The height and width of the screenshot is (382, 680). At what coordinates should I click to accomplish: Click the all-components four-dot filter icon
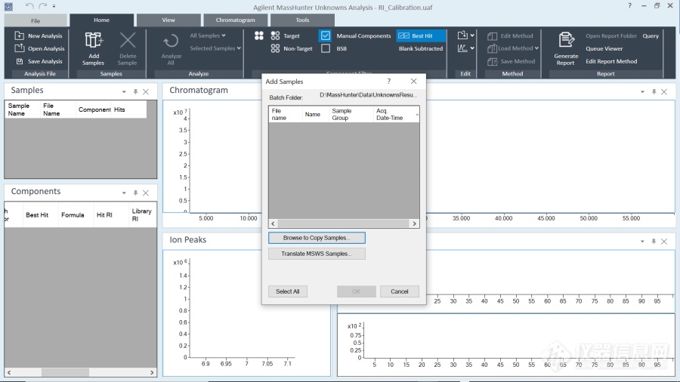(x=259, y=35)
